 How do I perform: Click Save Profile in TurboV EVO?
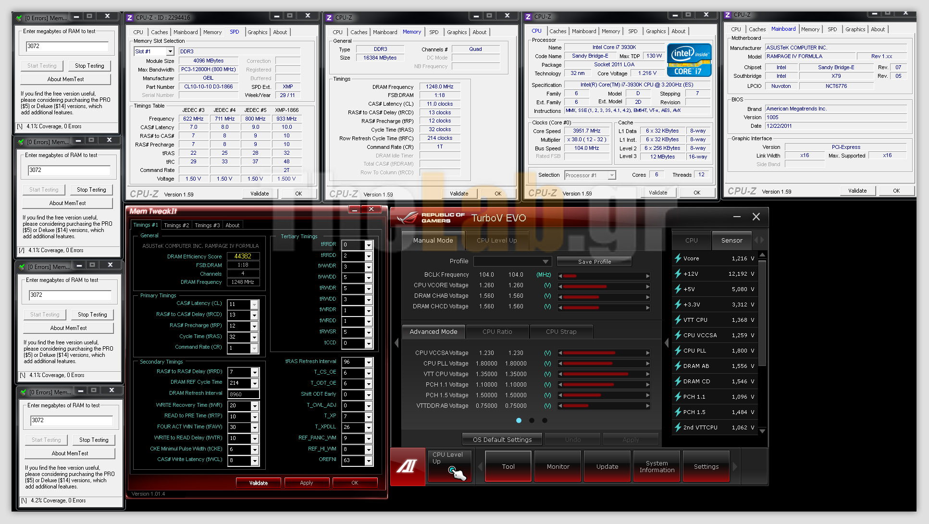click(595, 262)
